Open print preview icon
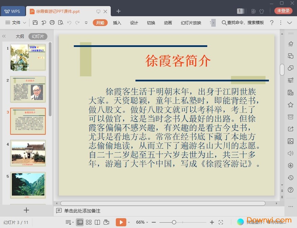Viewport: 297px width, 228px height. (x=61, y=23)
